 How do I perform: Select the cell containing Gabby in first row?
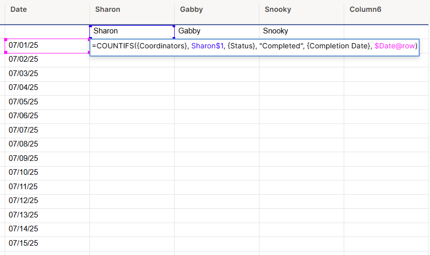tap(217, 31)
